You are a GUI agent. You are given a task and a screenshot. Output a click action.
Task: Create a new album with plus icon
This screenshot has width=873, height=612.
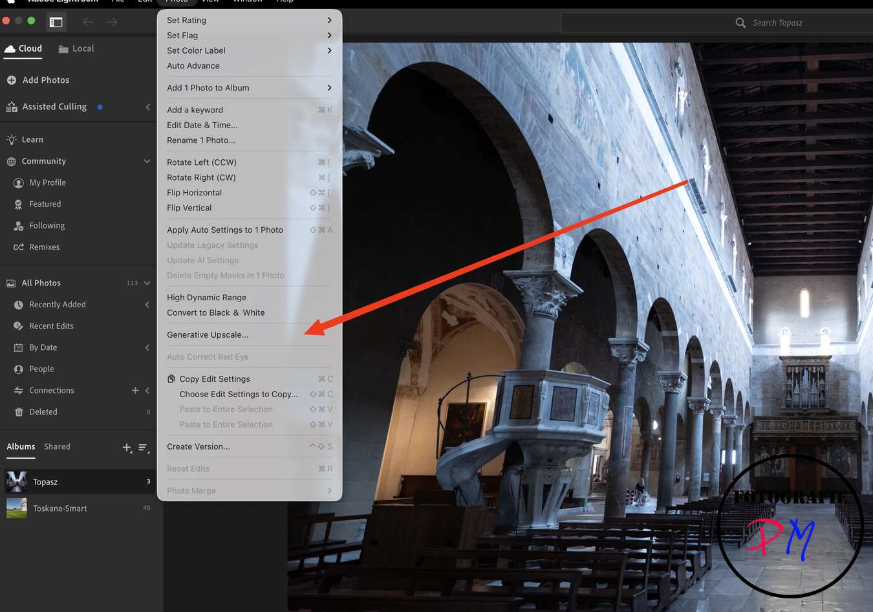(127, 447)
